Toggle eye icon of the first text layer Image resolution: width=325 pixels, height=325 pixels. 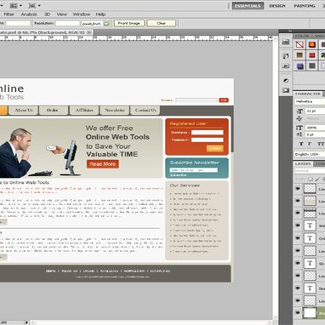[x=298, y=225]
